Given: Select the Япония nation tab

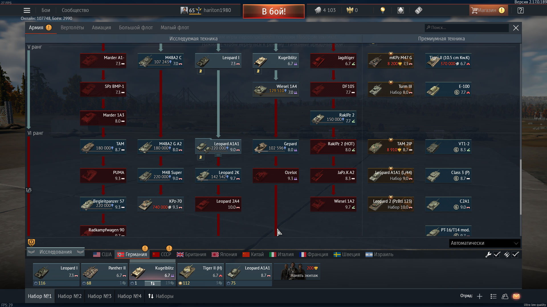Looking at the screenshot, I should pyautogui.click(x=224, y=255).
